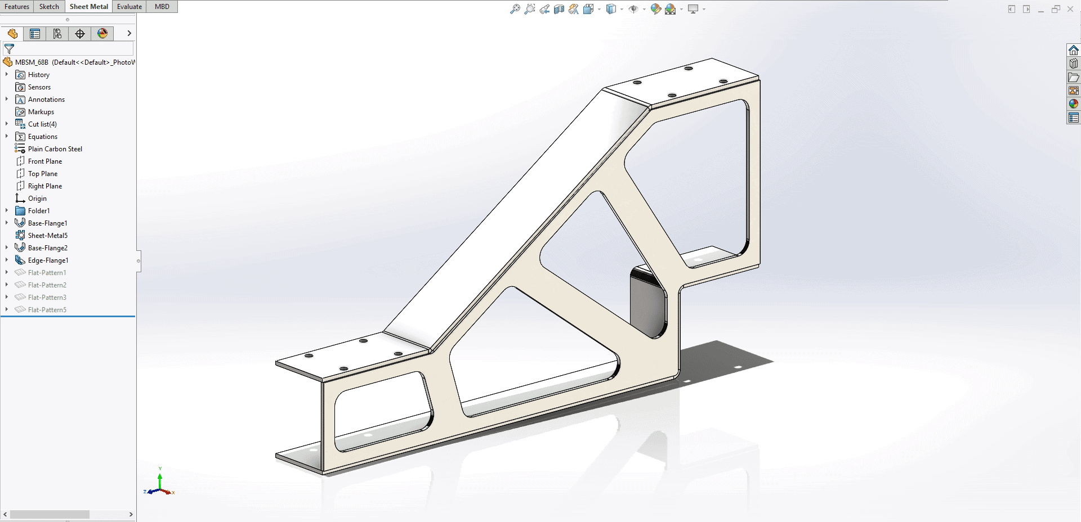Image resolution: width=1081 pixels, height=522 pixels.
Task: Click the View Settings monitor icon
Action: [693, 9]
